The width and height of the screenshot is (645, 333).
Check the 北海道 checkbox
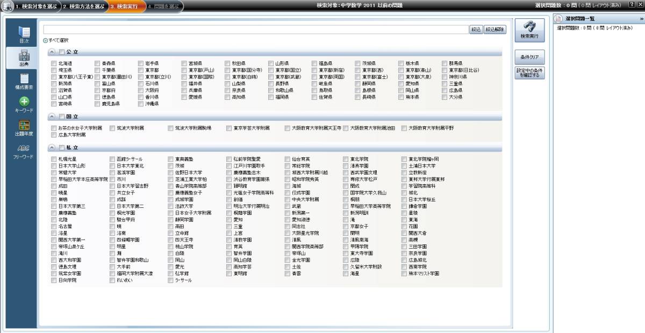tap(54, 63)
